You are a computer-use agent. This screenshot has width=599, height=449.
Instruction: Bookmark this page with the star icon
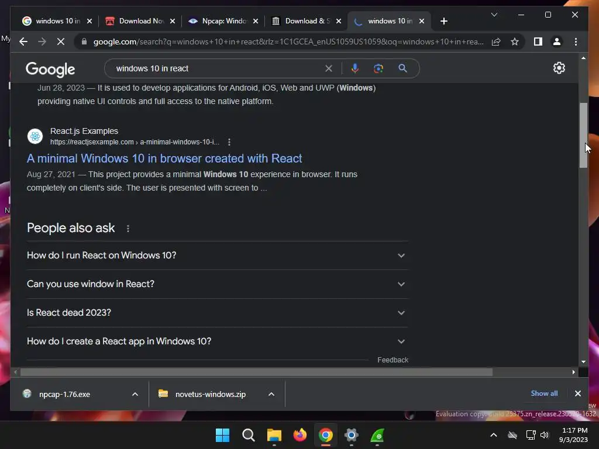(x=515, y=42)
